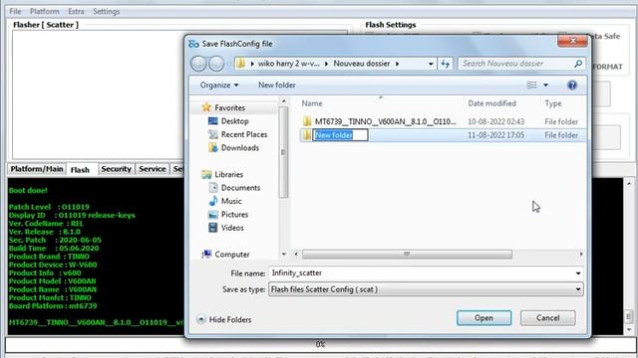This screenshot has width=638, height=358.
Task: Click the Favorites star icon
Action: (x=206, y=107)
